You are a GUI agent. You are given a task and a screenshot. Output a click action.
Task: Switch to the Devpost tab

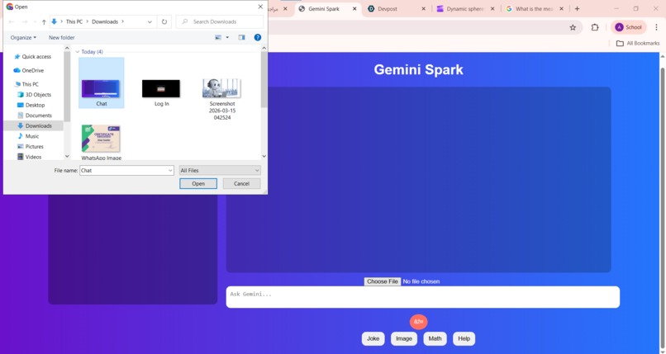pos(388,8)
